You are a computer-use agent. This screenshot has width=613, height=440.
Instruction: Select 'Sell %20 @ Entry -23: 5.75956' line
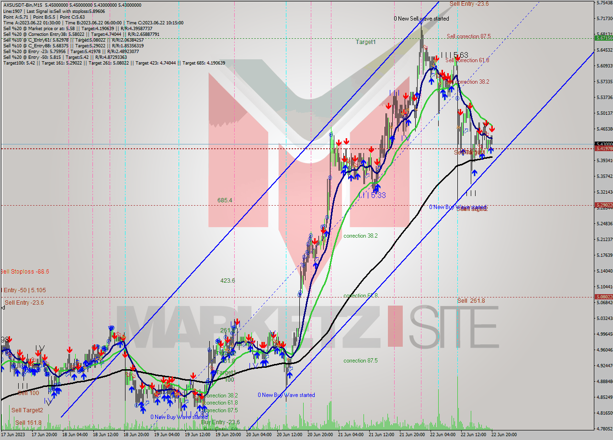point(72,51)
